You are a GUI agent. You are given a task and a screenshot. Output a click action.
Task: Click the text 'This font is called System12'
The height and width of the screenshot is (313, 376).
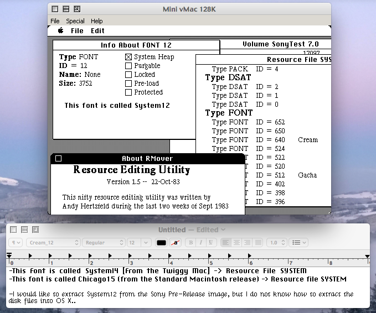coord(117,106)
